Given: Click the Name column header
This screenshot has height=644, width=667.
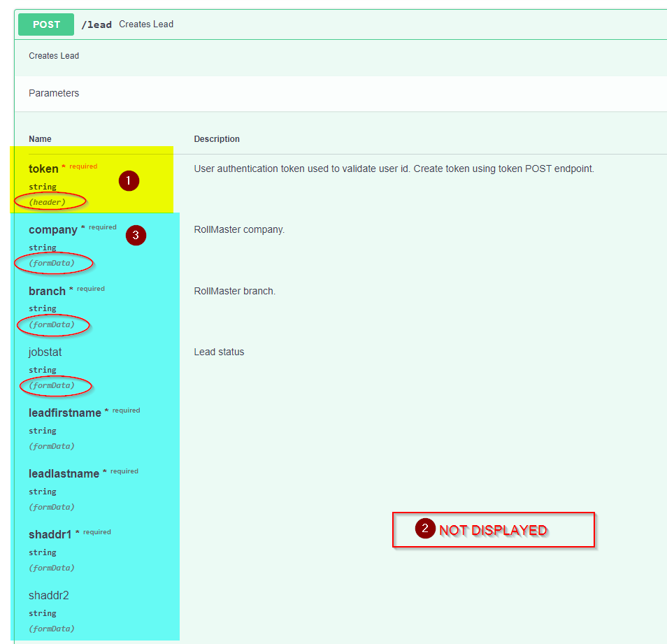Looking at the screenshot, I should pos(40,138).
